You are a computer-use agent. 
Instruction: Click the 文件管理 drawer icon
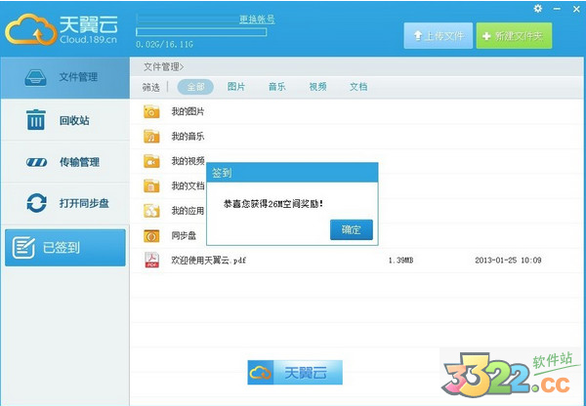(35, 78)
